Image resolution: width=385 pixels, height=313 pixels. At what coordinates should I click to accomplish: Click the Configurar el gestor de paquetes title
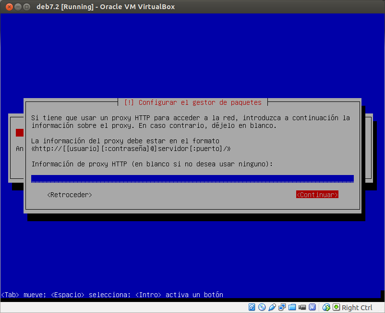(x=194, y=102)
